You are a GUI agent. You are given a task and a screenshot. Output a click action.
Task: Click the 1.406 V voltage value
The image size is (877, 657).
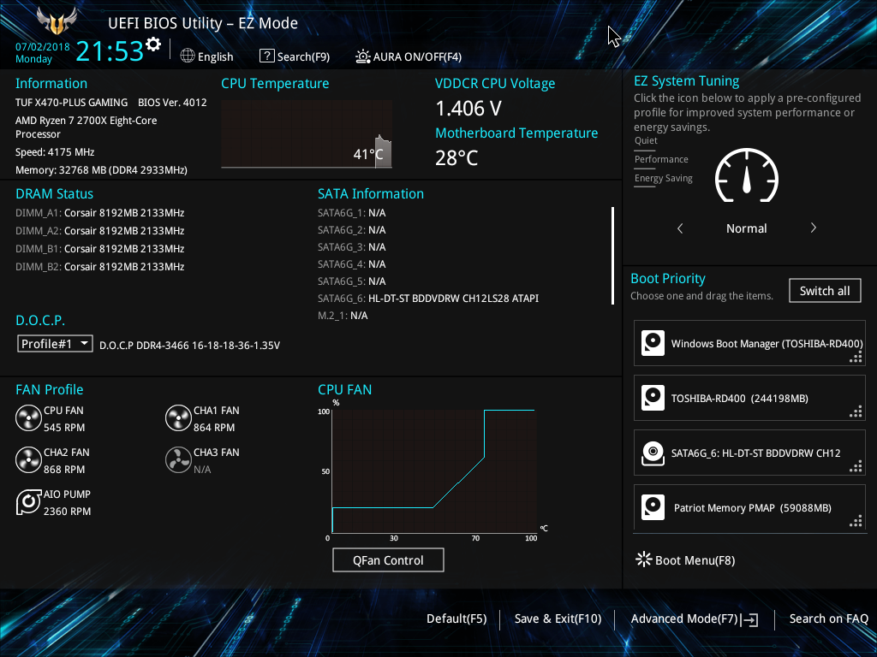point(468,109)
